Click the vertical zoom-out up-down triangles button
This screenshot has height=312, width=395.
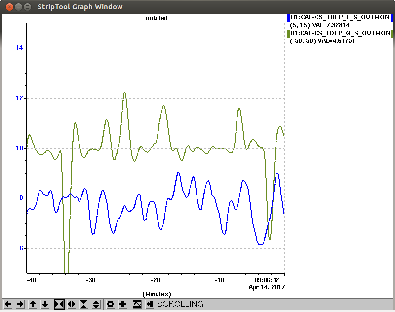click(x=96, y=304)
